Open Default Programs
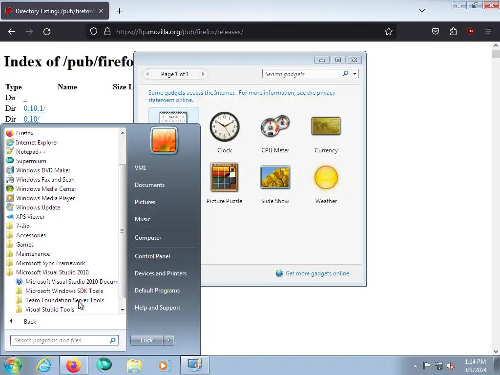This screenshot has width=500, height=375. pyautogui.click(x=157, y=291)
